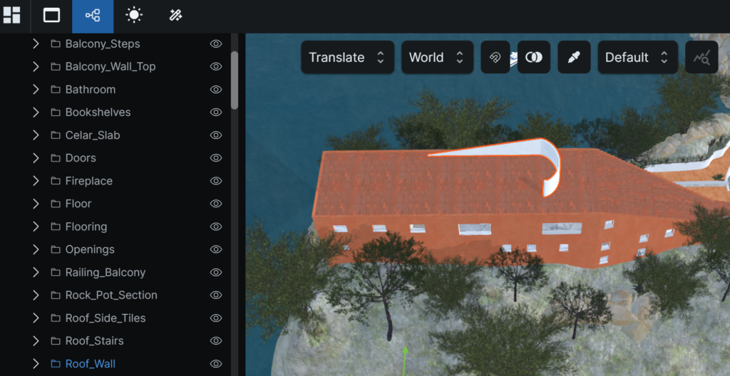Click the Rock_Pot_Section folder icon
Viewport: 730px width, 376px height.
point(56,295)
